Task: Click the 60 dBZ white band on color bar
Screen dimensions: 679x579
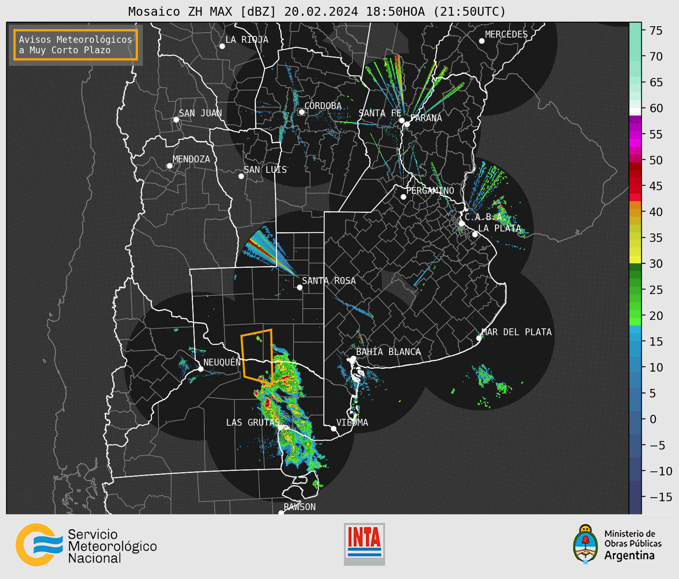Action: [x=635, y=111]
